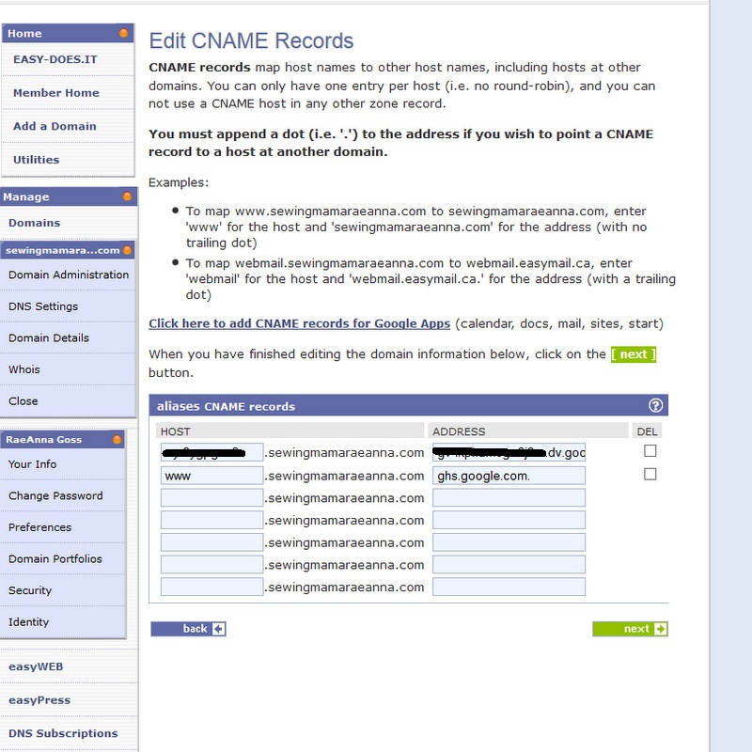Click the next arrow icon at bottom

pos(661,629)
